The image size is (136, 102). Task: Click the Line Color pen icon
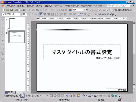tap(89, 96)
